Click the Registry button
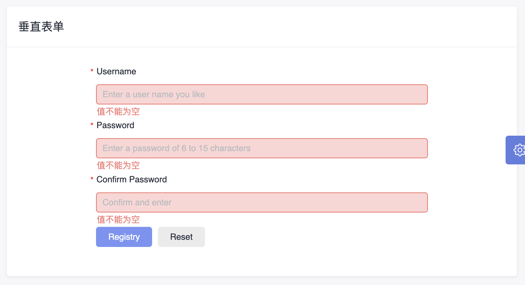This screenshot has height=285, width=525. pos(124,237)
